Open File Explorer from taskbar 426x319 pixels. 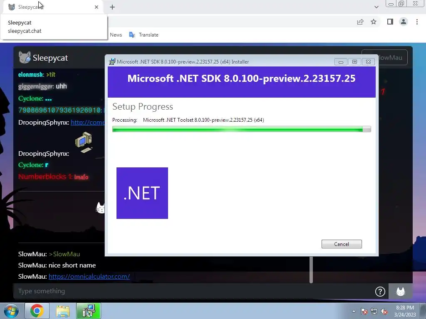click(x=63, y=311)
